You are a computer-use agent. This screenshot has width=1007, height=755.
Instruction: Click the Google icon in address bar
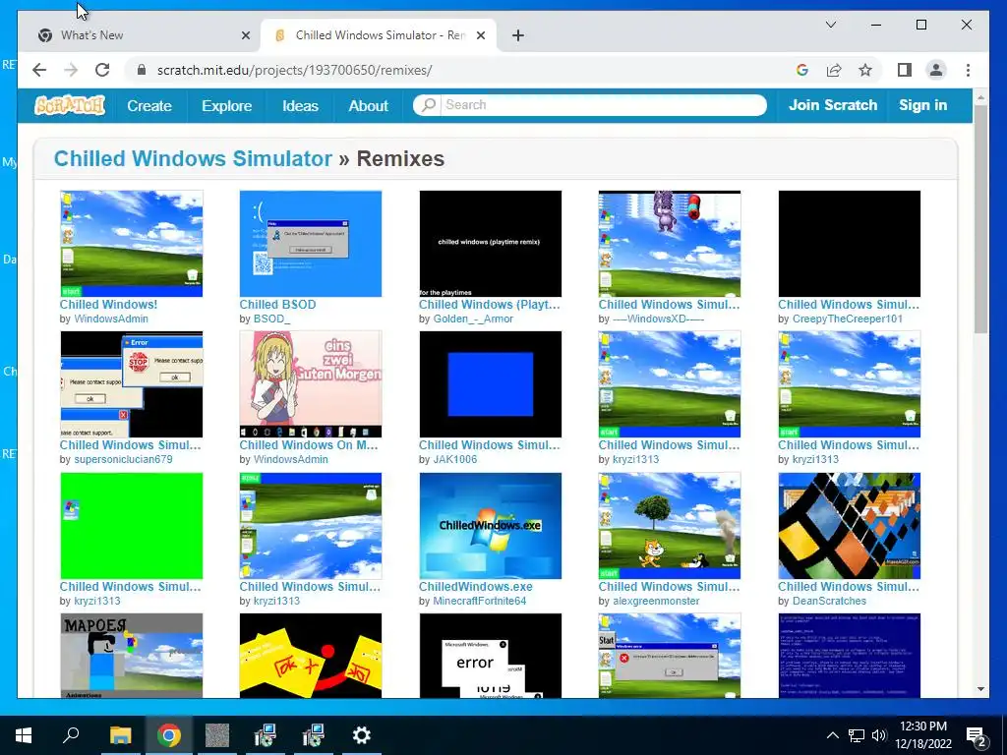(802, 70)
